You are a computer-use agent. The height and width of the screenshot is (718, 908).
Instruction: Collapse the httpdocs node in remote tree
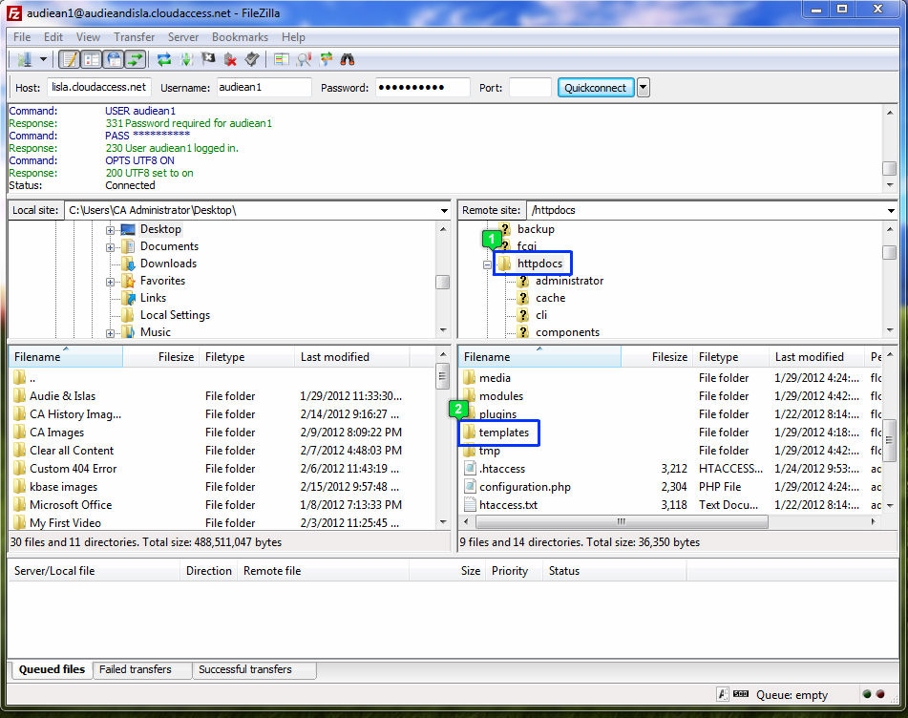(x=488, y=265)
